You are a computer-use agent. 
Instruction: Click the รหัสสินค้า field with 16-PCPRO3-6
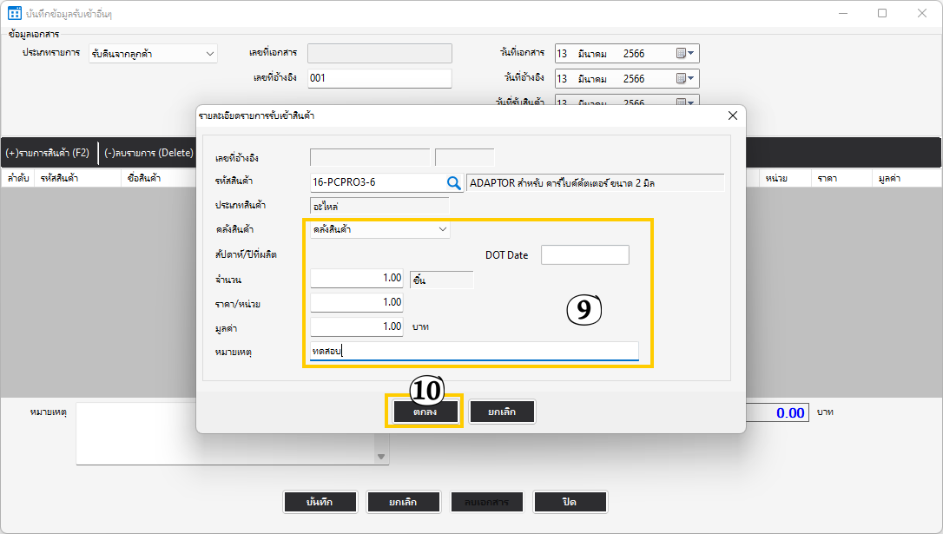pyautogui.click(x=375, y=182)
